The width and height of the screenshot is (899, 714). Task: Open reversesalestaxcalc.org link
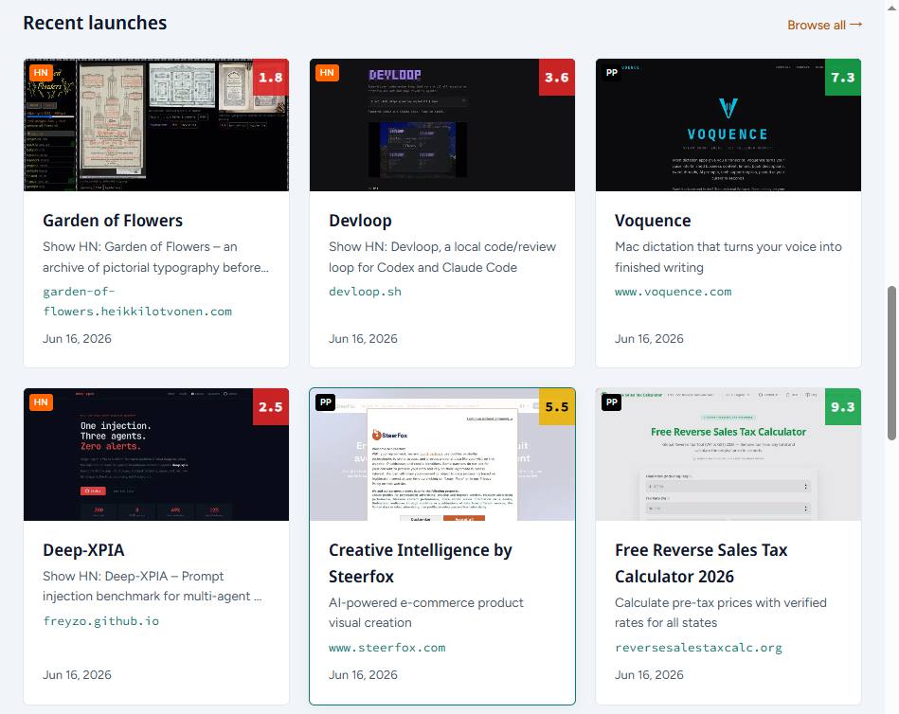(x=698, y=648)
